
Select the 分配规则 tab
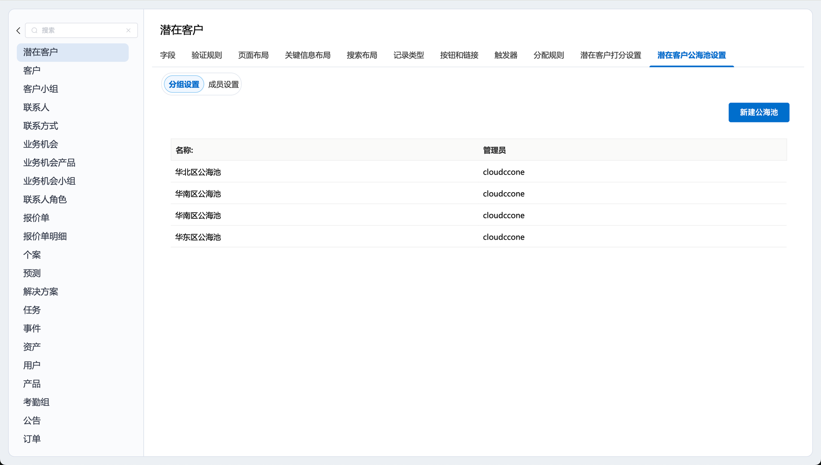pos(548,55)
